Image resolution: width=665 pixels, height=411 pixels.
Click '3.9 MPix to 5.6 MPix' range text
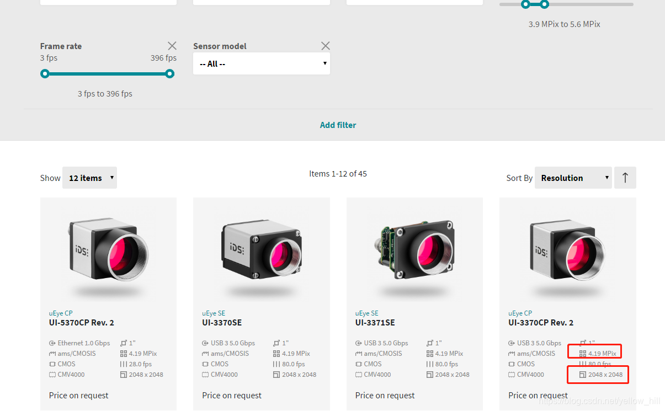(x=565, y=24)
